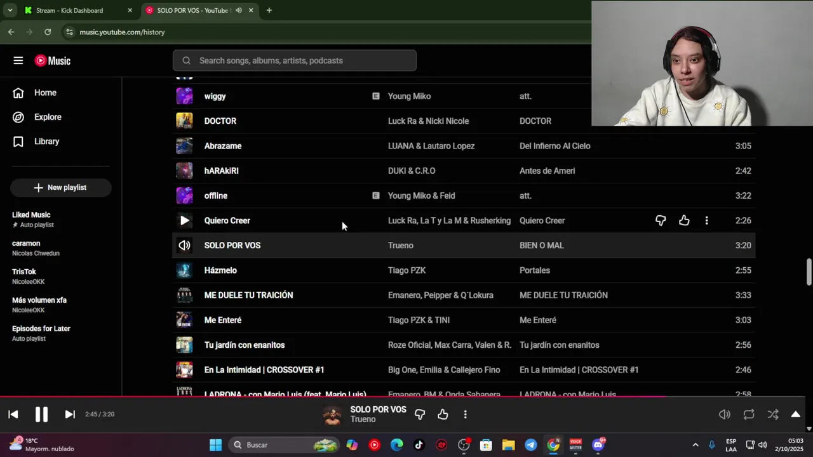Viewport: 813px width, 457px height.
Task: Click the page vertical scrollbar
Action: tap(809, 272)
